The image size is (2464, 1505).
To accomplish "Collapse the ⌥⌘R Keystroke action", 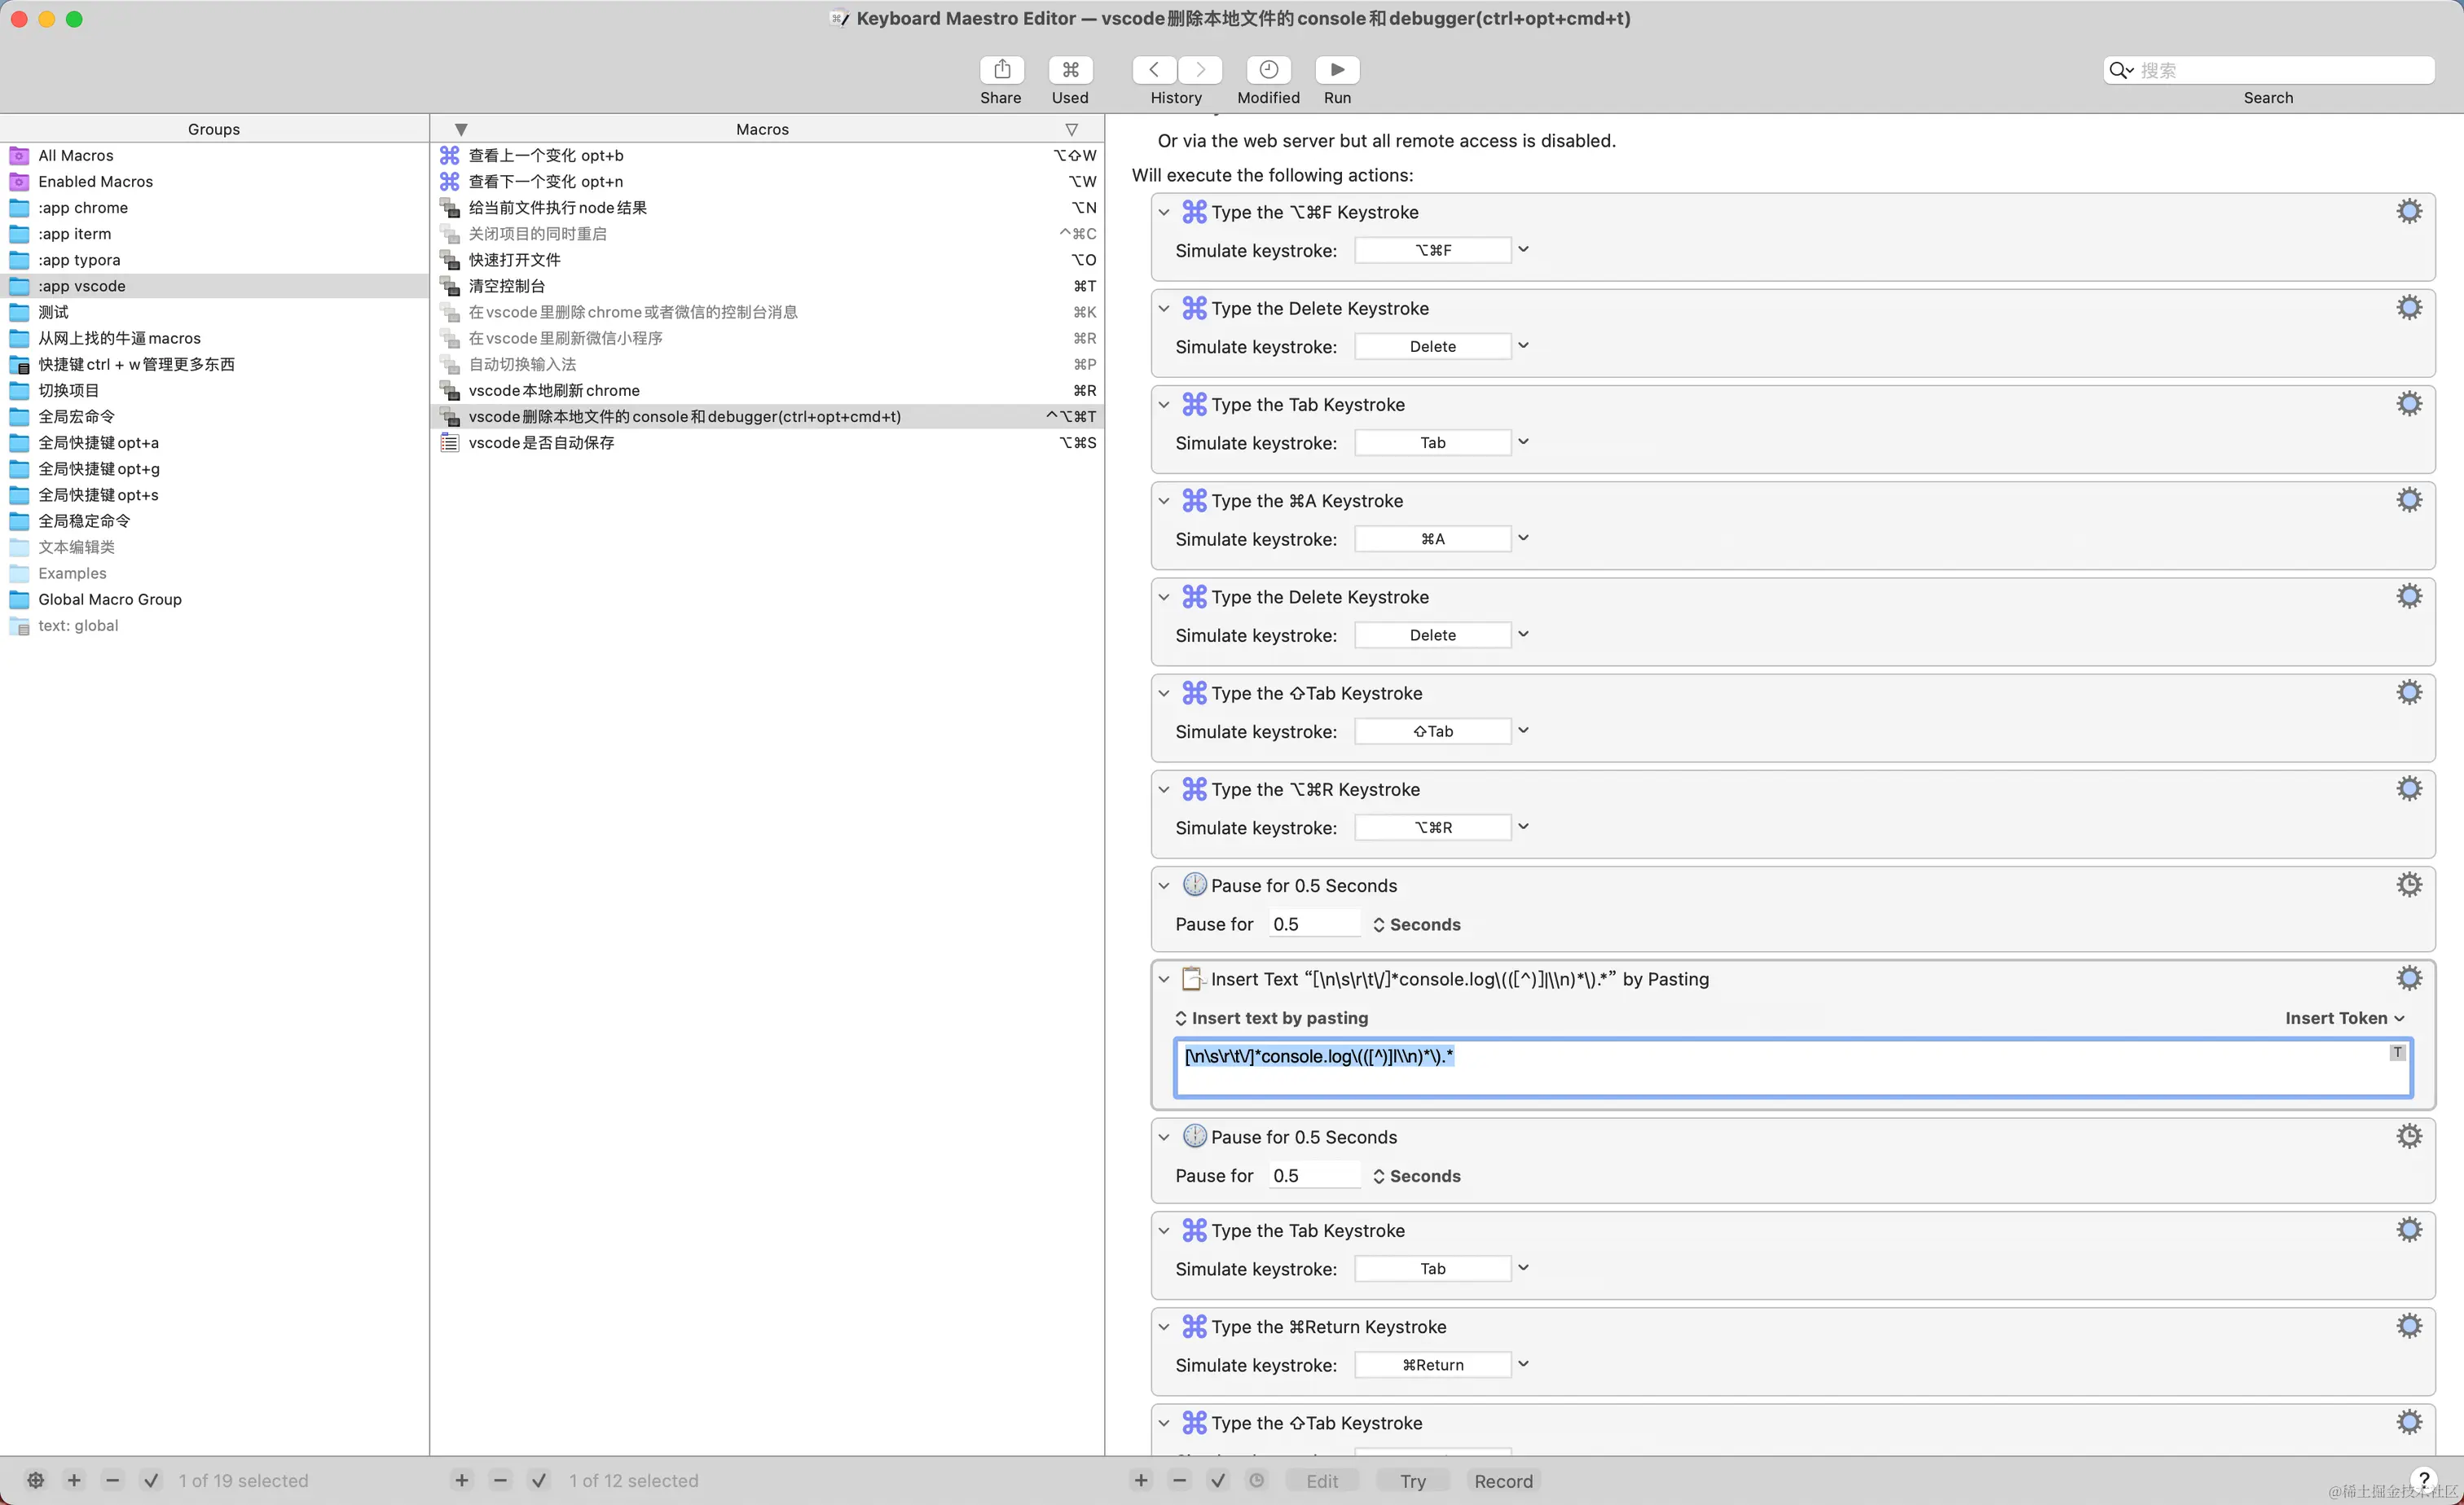I will (1164, 789).
